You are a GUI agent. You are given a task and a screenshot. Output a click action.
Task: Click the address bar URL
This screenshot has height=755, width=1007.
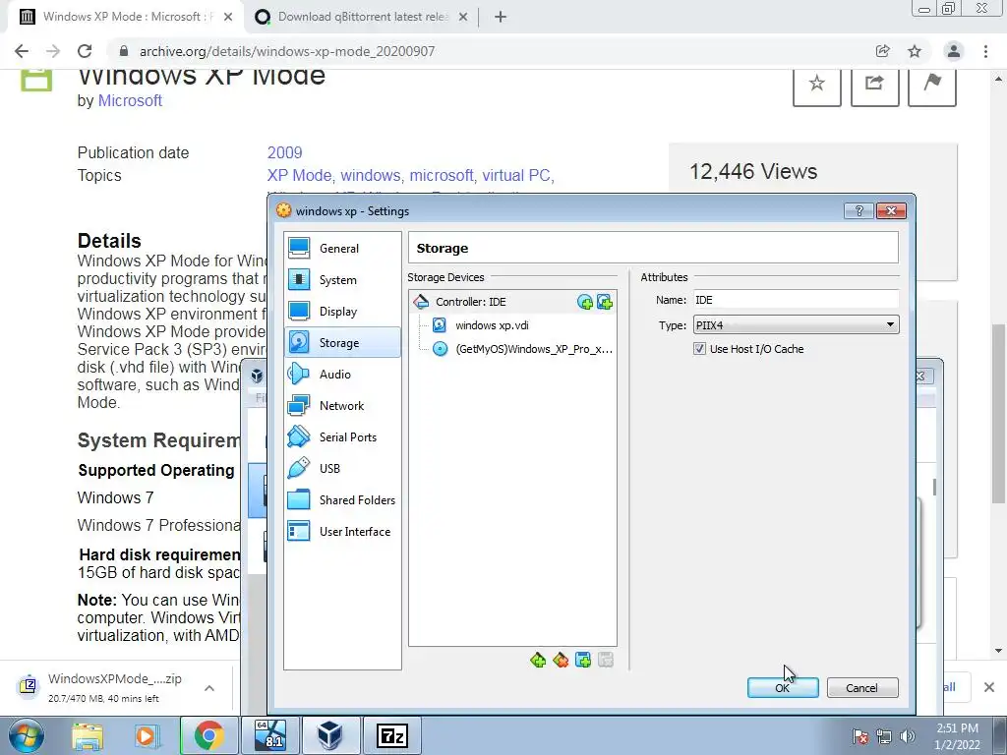pos(287,51)
